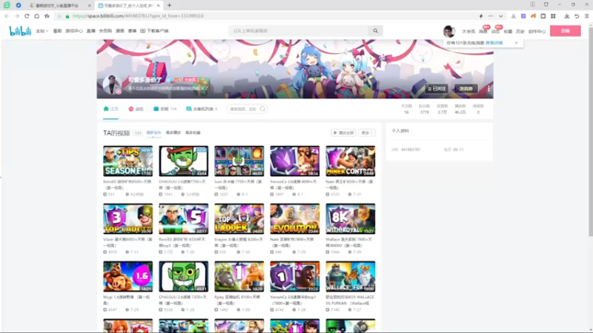Open the 合集和列表 tab
The image size is (593, 333).
tap(202, 109)
